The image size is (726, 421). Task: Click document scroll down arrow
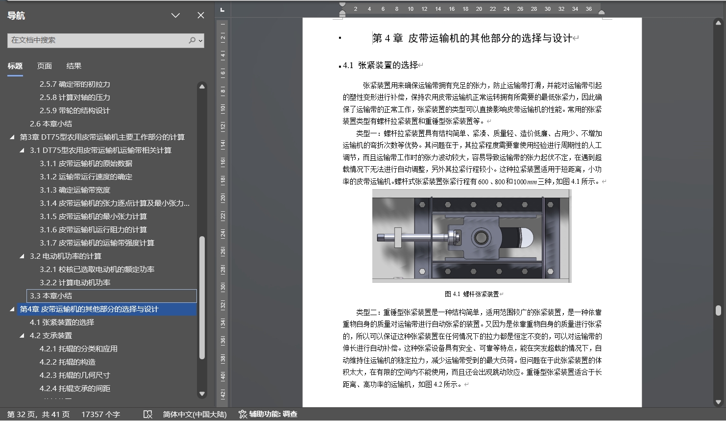tap(719, 402)
